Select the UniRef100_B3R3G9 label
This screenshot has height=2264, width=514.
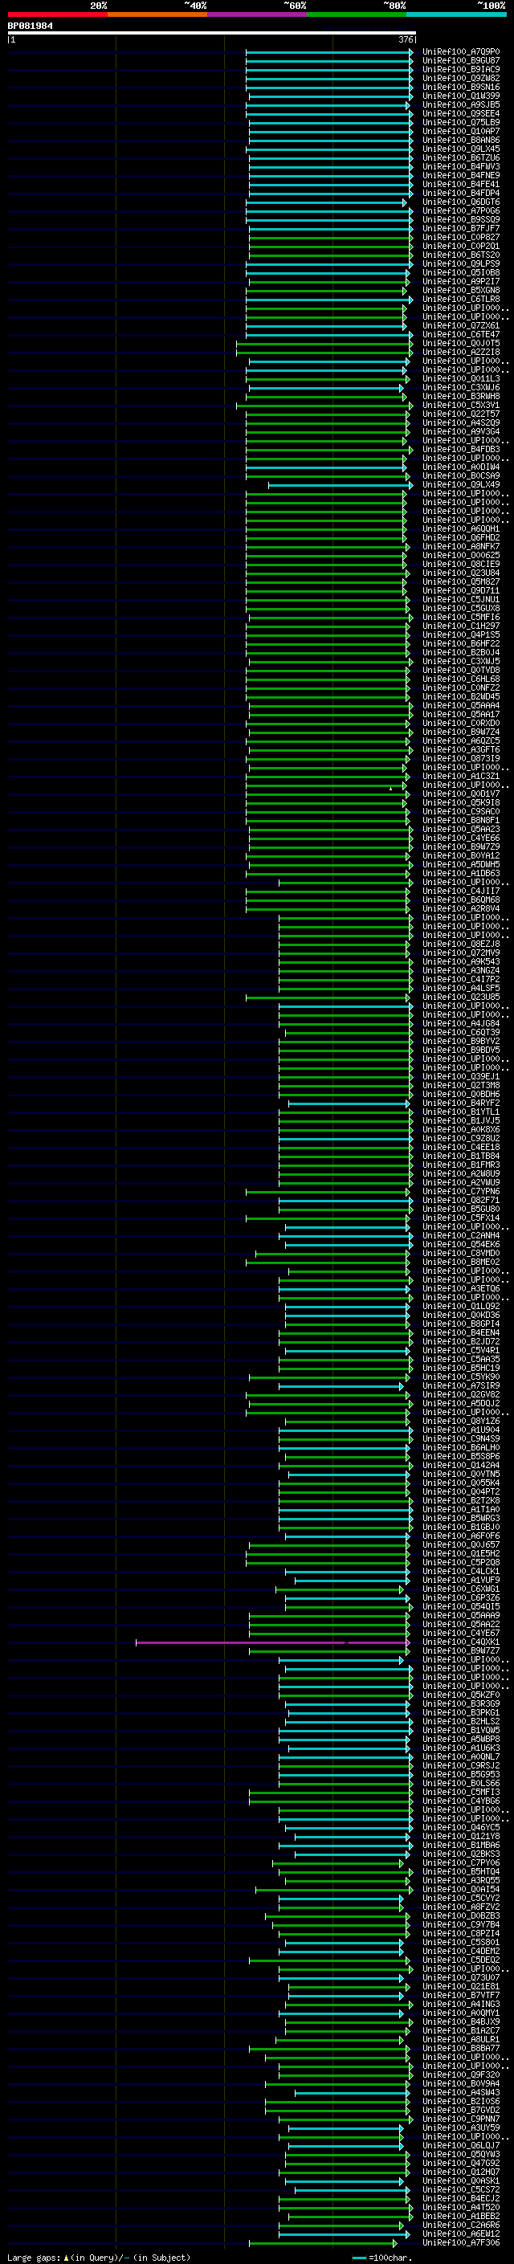(460, 1703)
